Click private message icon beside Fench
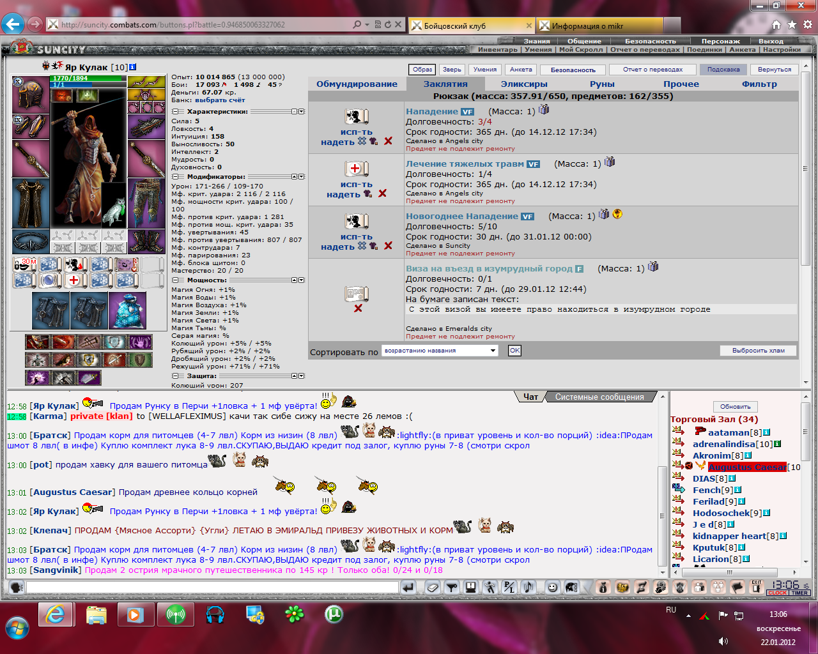This screenshot has width=818, height=654. [679, 489]
